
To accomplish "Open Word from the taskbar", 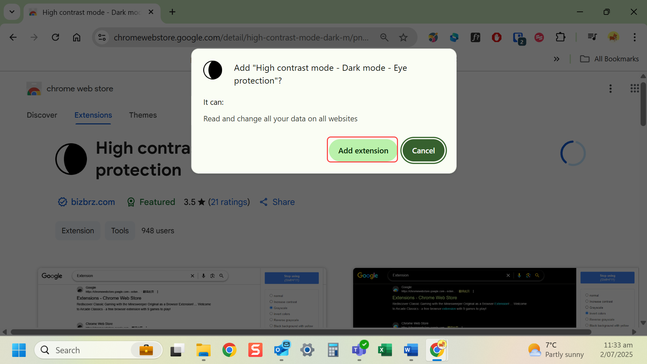I will pos(411,350).
